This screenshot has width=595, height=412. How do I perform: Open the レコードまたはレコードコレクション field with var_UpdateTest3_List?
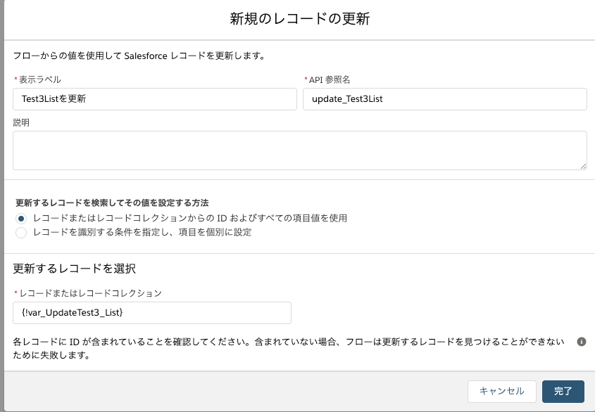(152, 313)
